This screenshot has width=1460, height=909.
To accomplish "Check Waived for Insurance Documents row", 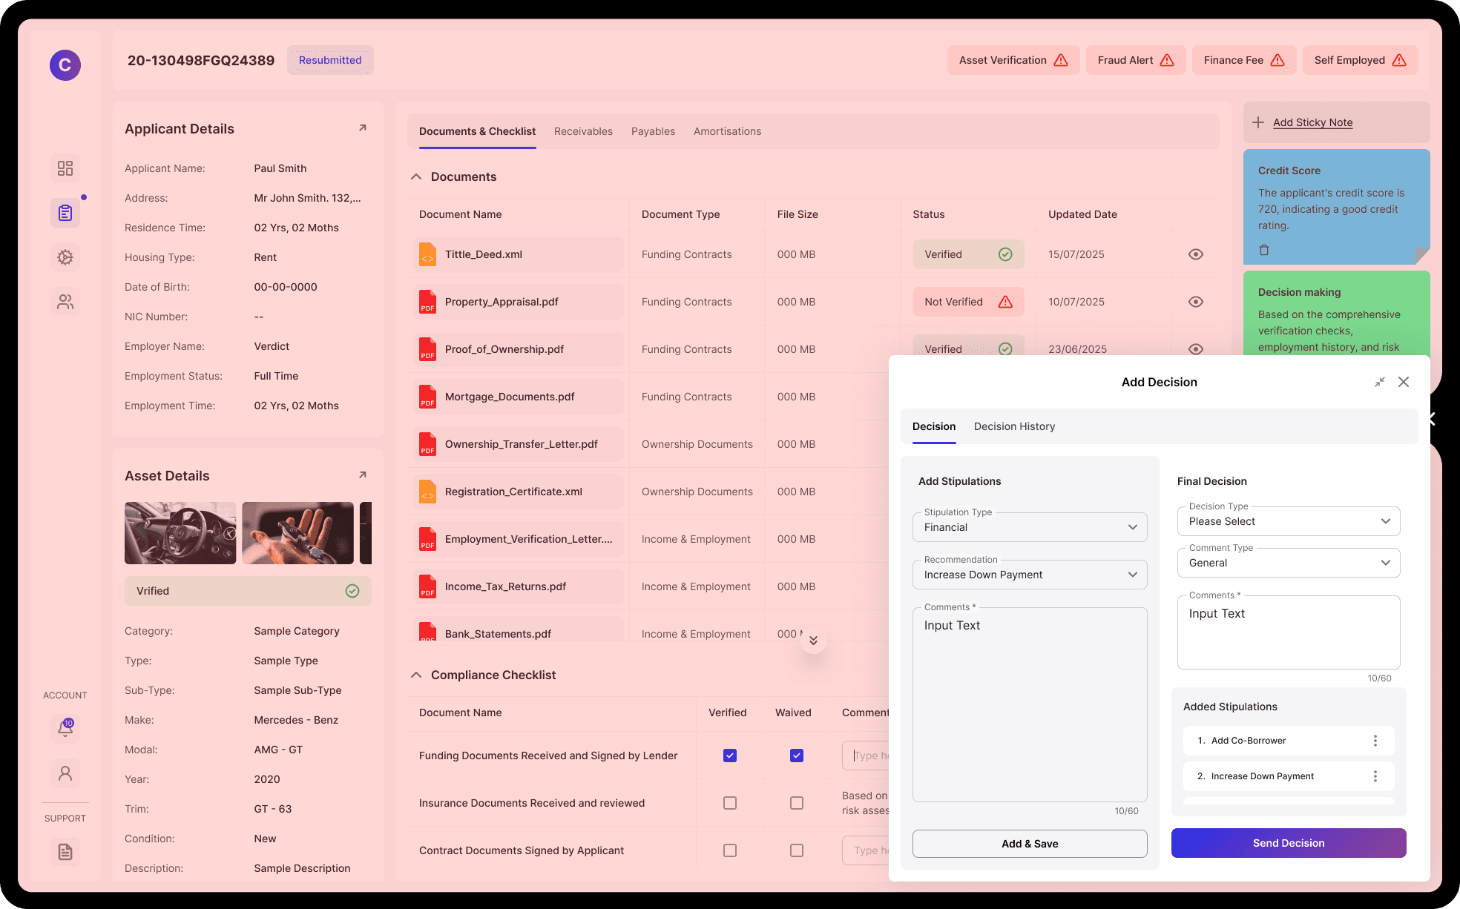I will [x=797, y=803].
